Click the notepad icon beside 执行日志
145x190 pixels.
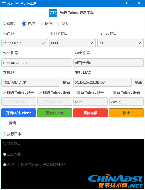(5, 134)
